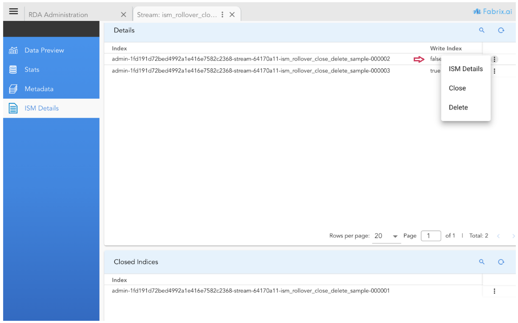Viewport: 518px width, 323px height.
Task: Click the search icon in Details panel
Action: pos(482,30)
